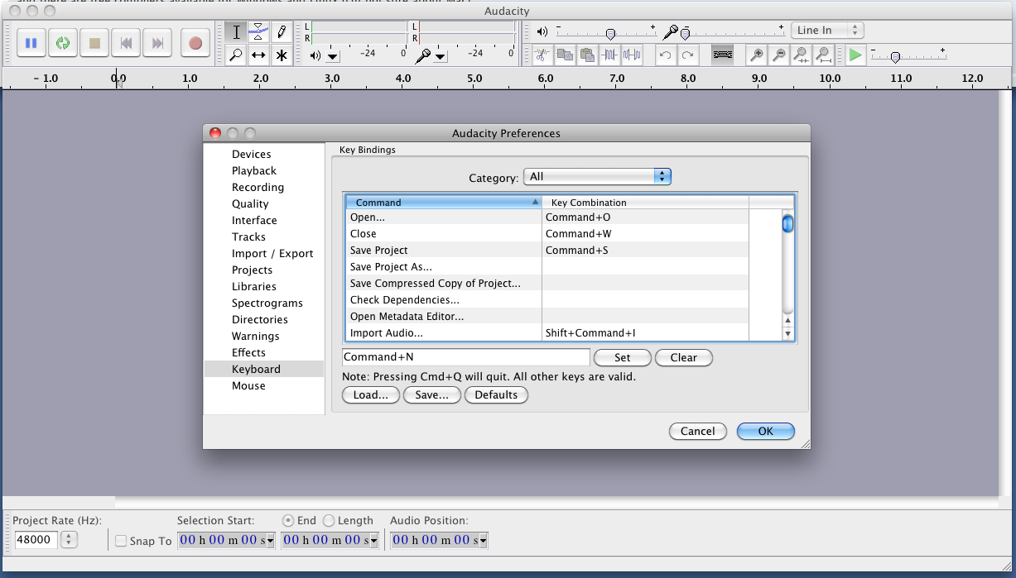1016x578 pixels.
Task: Click the Fit Project zoom icon
Action: (x=823, y=55)
